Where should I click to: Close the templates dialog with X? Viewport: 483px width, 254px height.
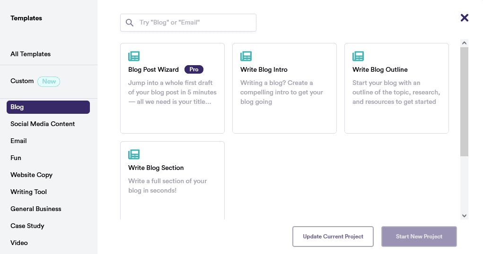[465, 18]
